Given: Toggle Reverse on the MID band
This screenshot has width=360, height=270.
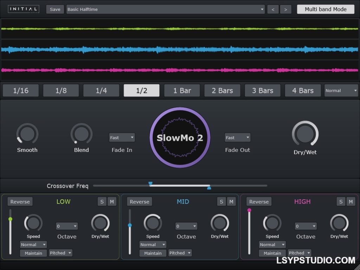Looking at the screenshot, I should click(x=139, y=201).
